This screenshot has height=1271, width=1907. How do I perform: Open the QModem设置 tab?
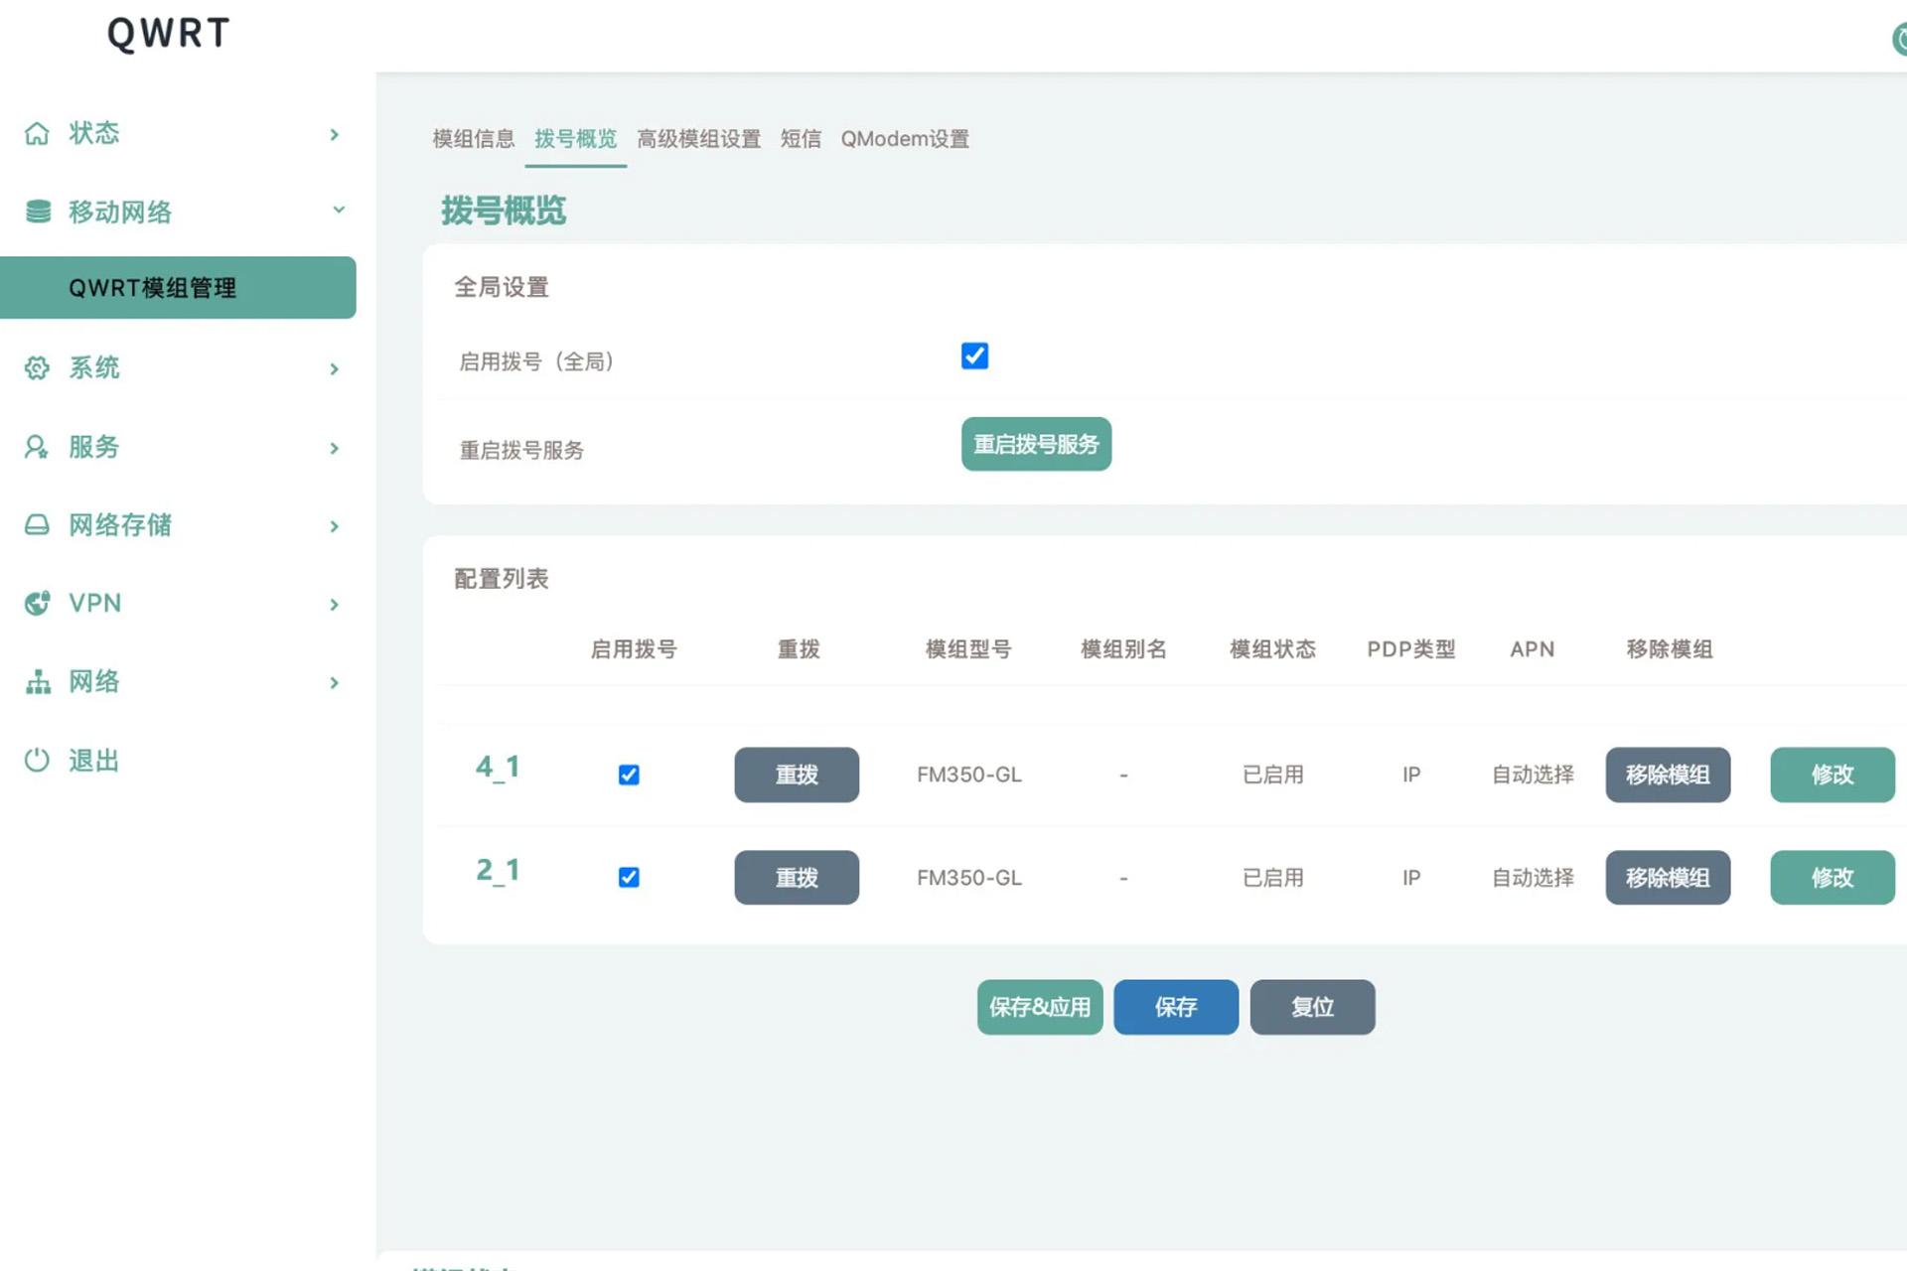coord(905,139)
